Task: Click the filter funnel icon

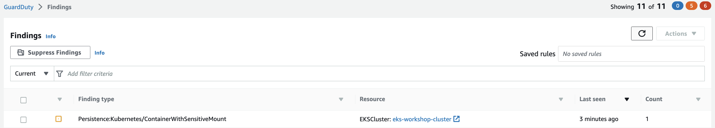Action: click(59, 74)
